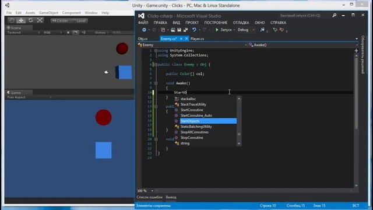Viewport: 373px width, 210px height.
Task: Switch to Obj.cs tab
Action: pos(142,38)
